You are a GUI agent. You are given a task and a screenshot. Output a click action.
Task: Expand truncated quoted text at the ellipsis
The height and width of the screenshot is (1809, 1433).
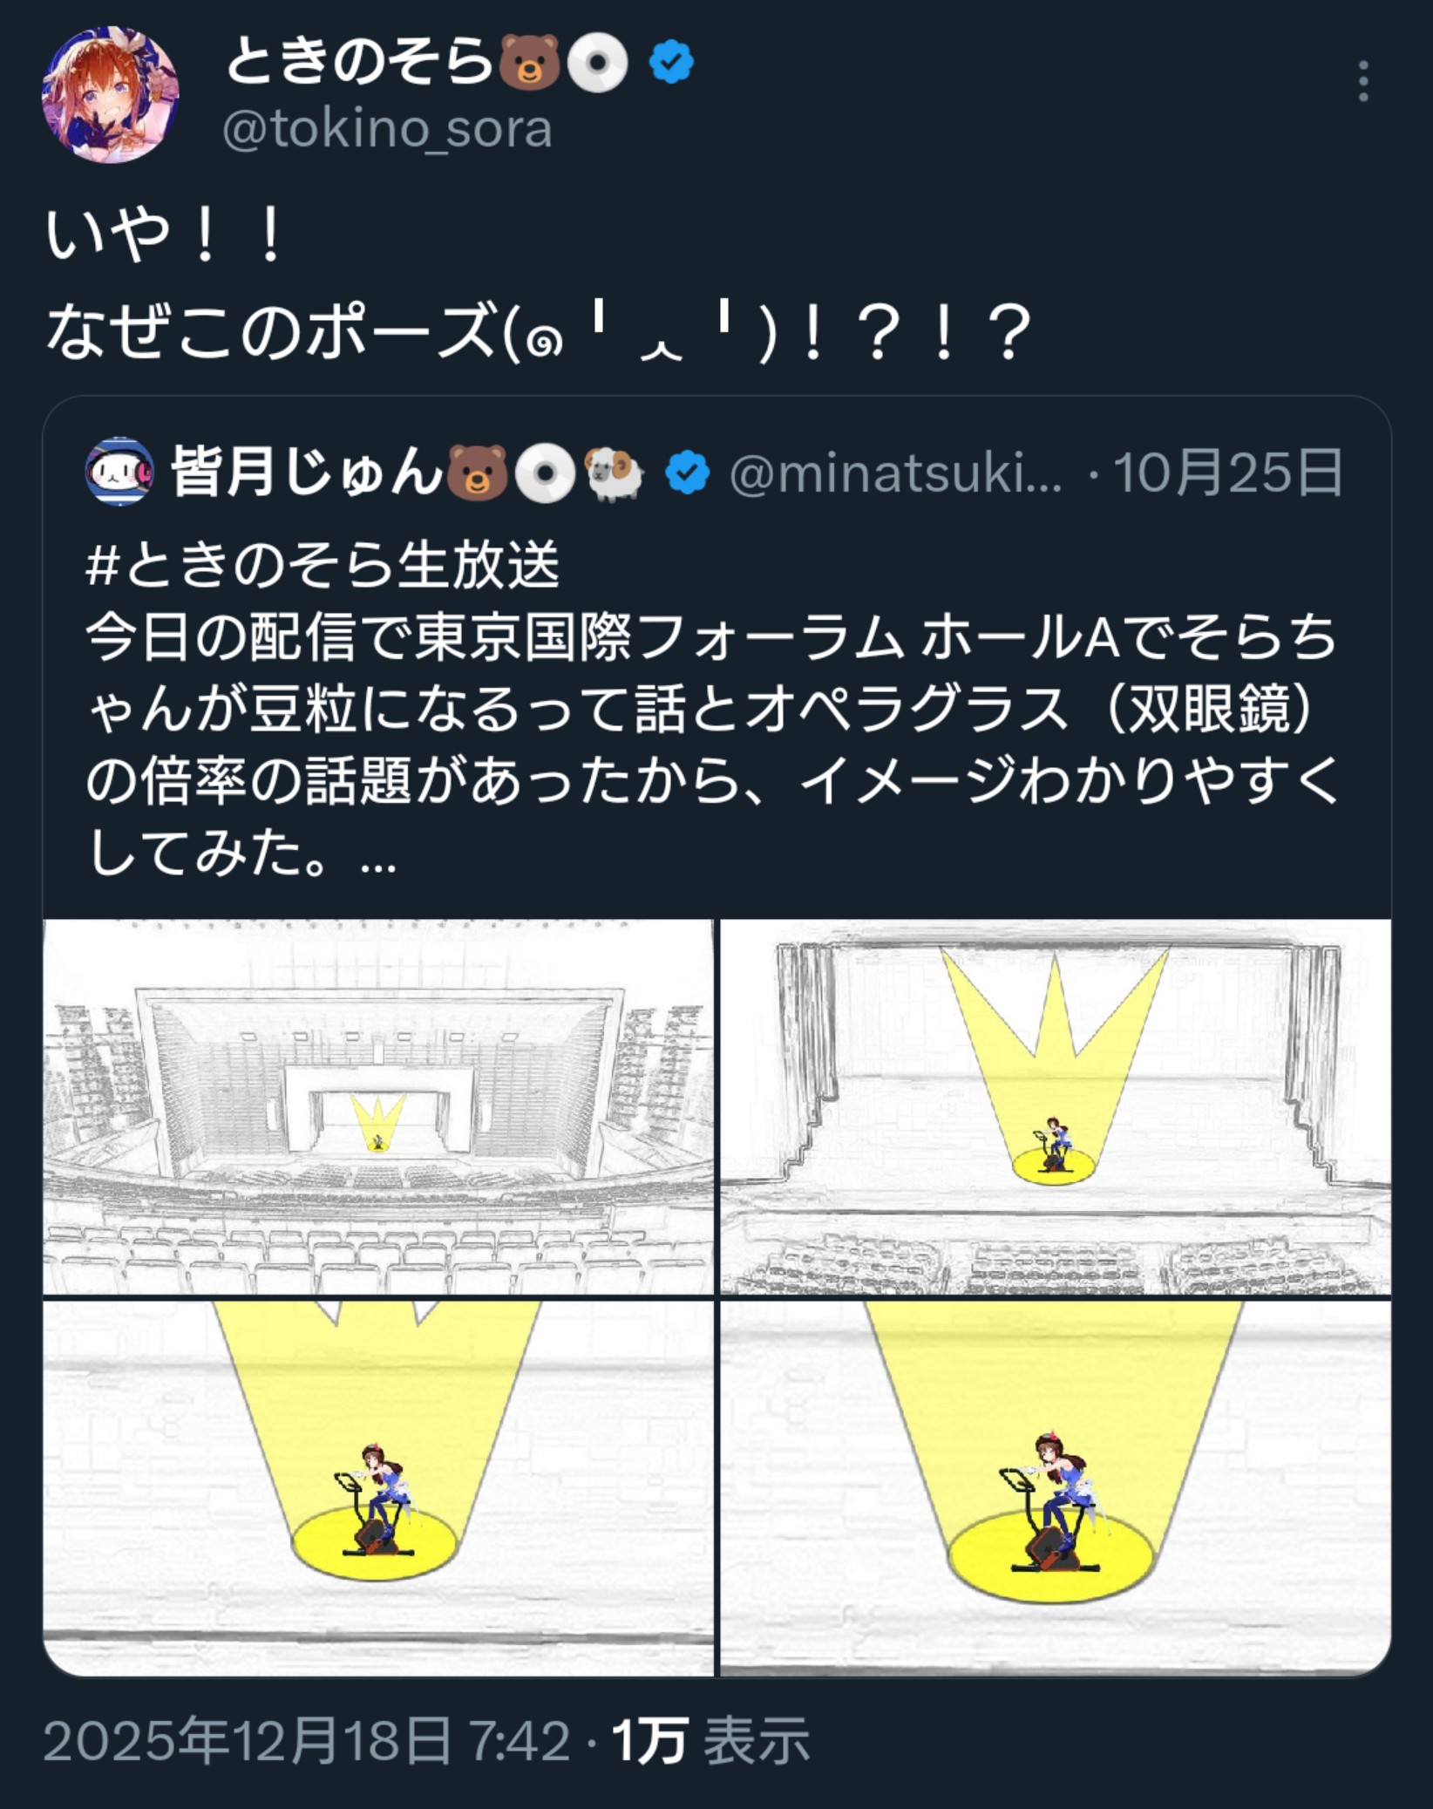[378, 861]
